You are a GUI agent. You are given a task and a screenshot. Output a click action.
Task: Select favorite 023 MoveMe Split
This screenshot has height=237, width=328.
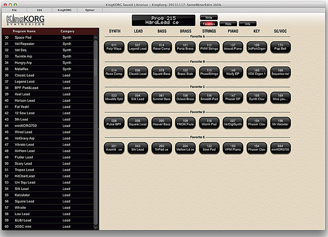[114, 97]
